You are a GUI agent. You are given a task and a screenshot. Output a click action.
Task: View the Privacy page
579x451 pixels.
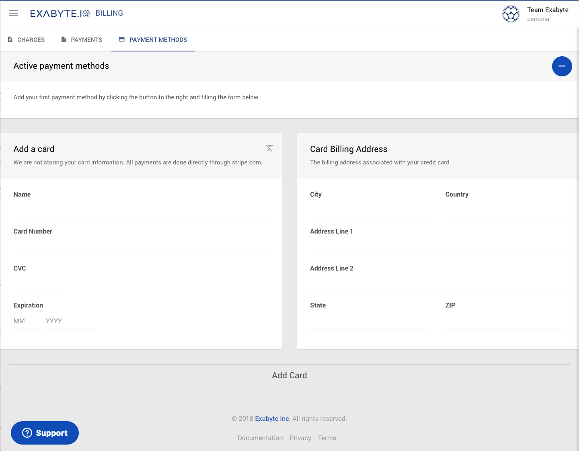300,438
